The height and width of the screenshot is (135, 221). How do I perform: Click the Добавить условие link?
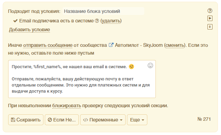pos(30,30)
